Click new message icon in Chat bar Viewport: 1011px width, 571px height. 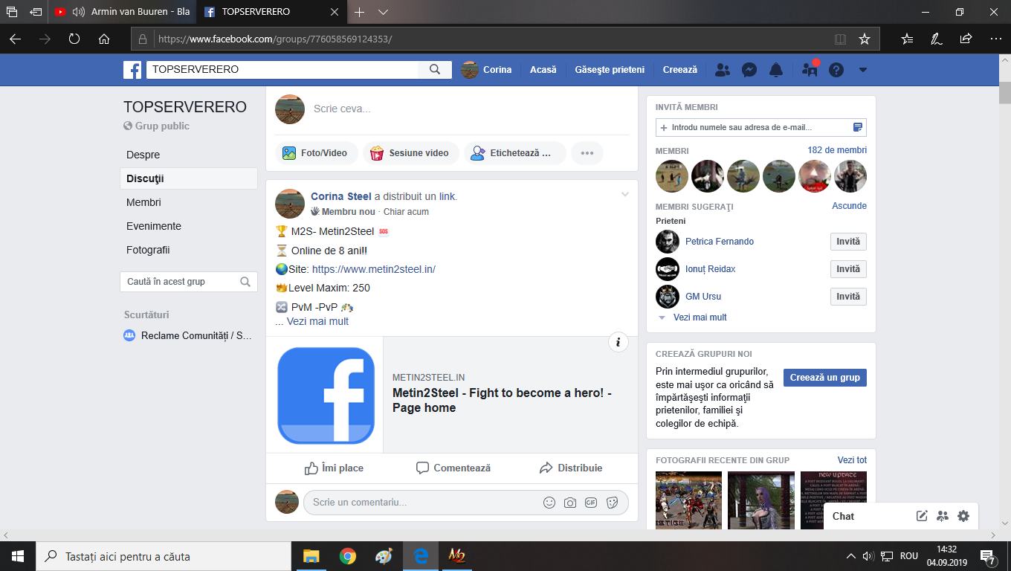(922, 516)
